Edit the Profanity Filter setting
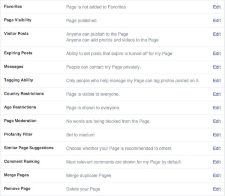Screen dimensions: 225x196 [217, 135]
